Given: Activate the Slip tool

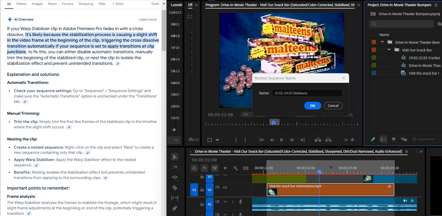Looking at the screenshot, I should click(175, 198).
